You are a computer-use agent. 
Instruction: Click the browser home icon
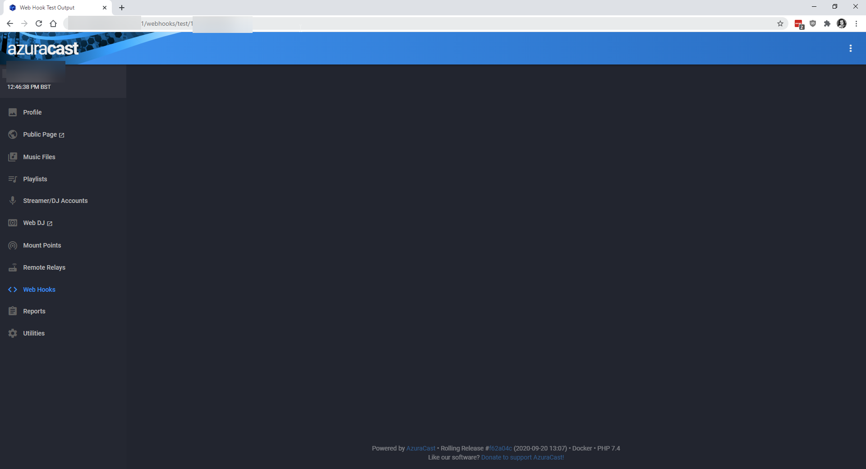click(53, 23)
